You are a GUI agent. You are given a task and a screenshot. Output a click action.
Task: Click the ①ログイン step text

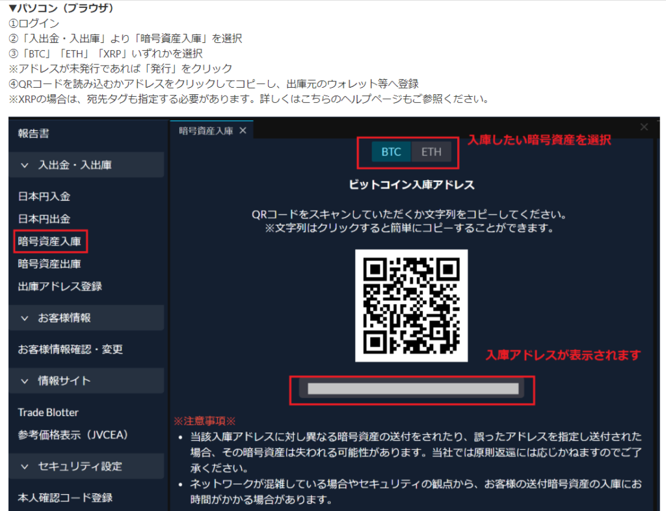[x=34, y=23]
